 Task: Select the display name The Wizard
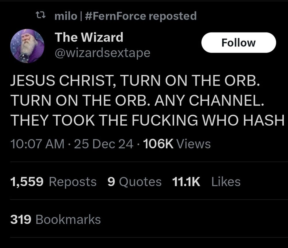point(89,37)
